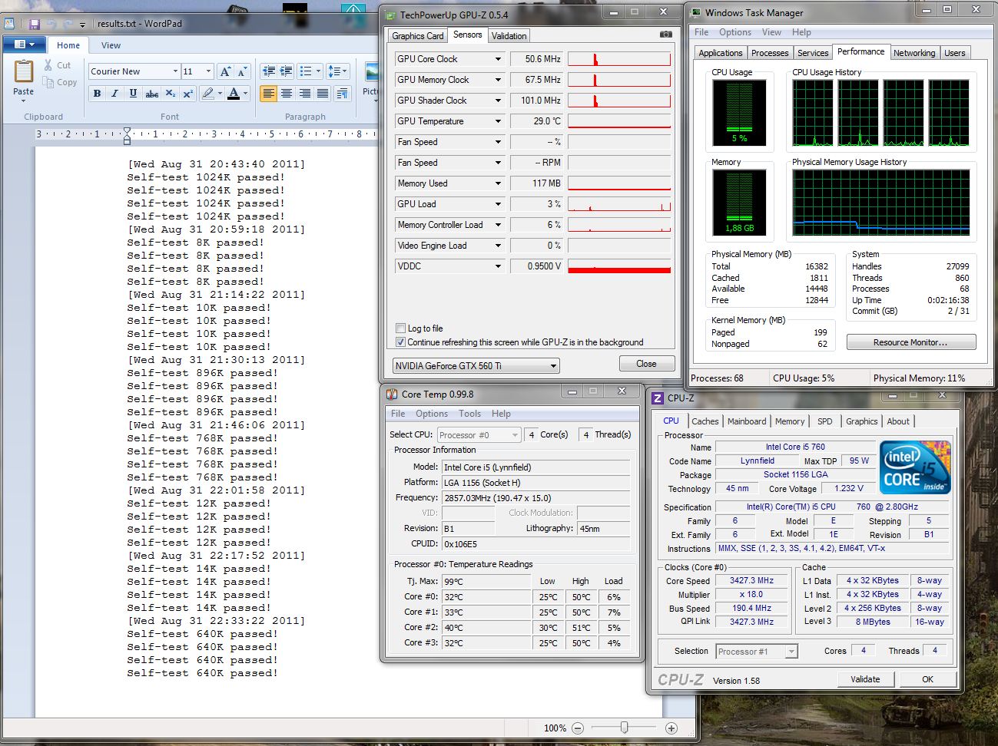Click the Decrease Indent icon
Viewport: 998px width, 746px height.
[269, 71]
